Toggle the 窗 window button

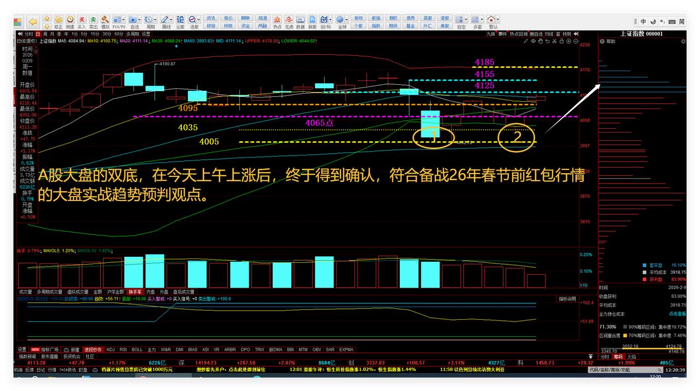click(x=558, y=34)
